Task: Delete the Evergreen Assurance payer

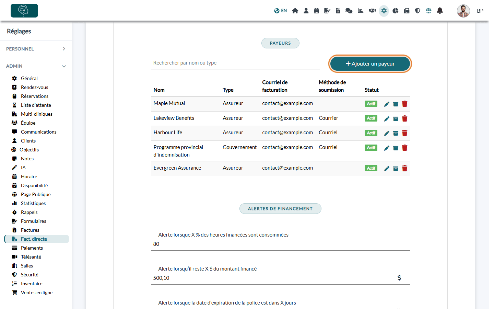Action: pyautogui.click(x=405, y=169)
